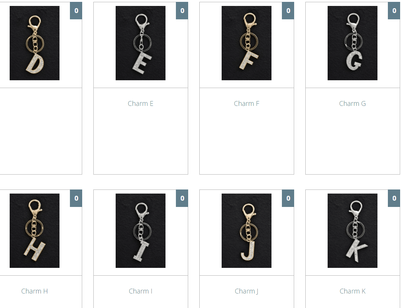Viewport: 402px width, 308px height.
Task: Click the Charm H product link
Action: pos(35,291)
